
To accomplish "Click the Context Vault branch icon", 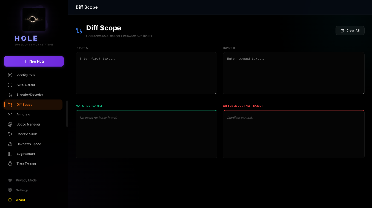I will click(x=10, y=134).
